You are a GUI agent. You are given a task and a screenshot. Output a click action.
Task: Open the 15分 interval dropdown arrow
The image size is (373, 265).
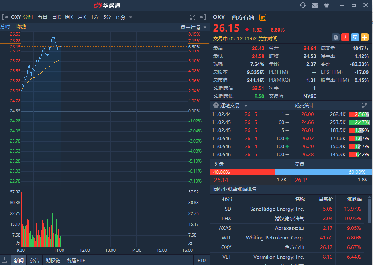(130, 17)
